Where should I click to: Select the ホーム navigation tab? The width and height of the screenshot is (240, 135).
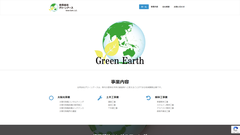coord(144,7)
